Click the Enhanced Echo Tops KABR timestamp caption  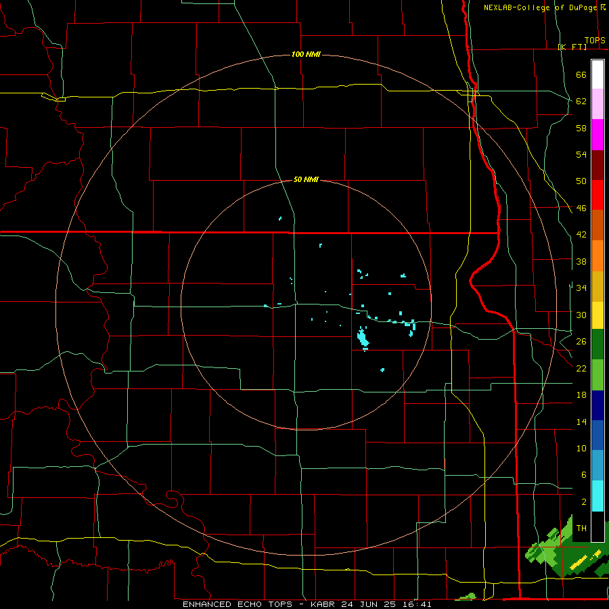tap(307, 604)
